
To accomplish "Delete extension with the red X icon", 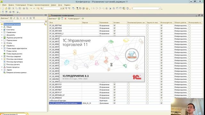I will [65, 19].
